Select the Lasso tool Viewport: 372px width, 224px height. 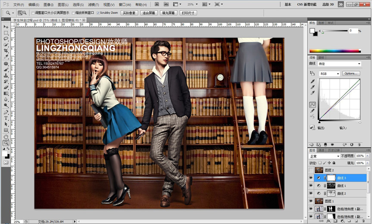tap(6, 39)
